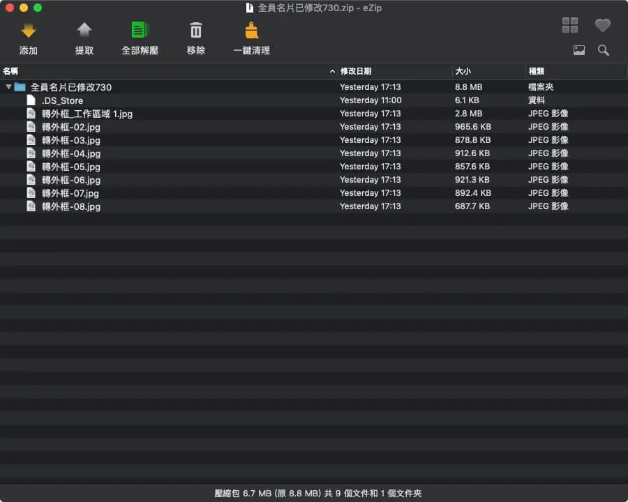Screen dimensions: 628x502
Task: Click the 提取 (Extract) arrow icon
Action: [x=84, y=29]
